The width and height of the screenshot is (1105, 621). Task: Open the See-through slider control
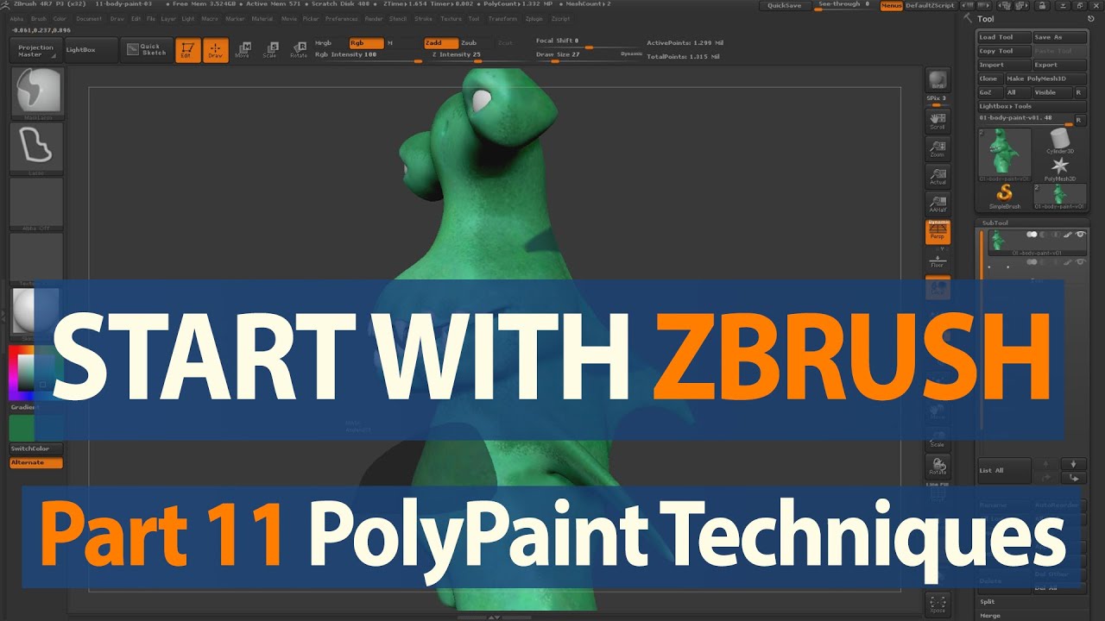846,5
